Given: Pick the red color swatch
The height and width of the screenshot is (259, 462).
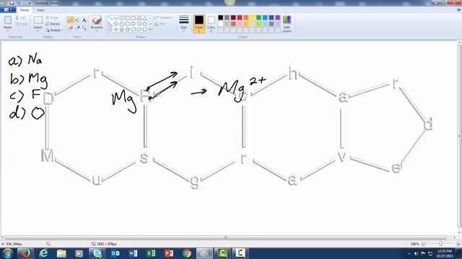Looking at the screenshot, I should pyautogui.click(x=240, y=17).
